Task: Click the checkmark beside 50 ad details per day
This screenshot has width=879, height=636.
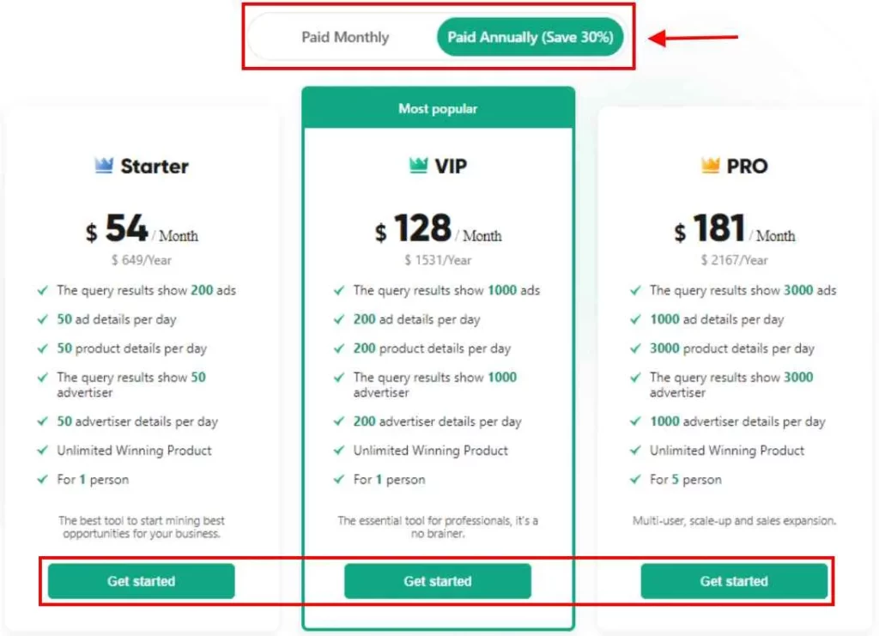Action: click(x=42, y=319)
